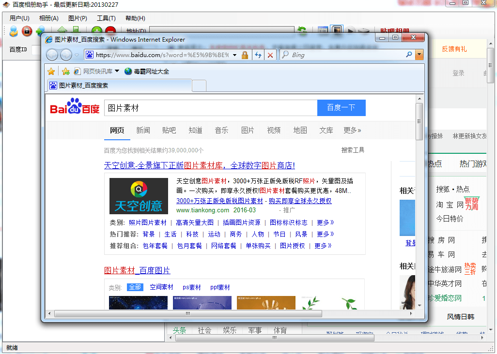Stop loading with the red X icon
This screenshot has width=497, height=354.
pos(270,55)
